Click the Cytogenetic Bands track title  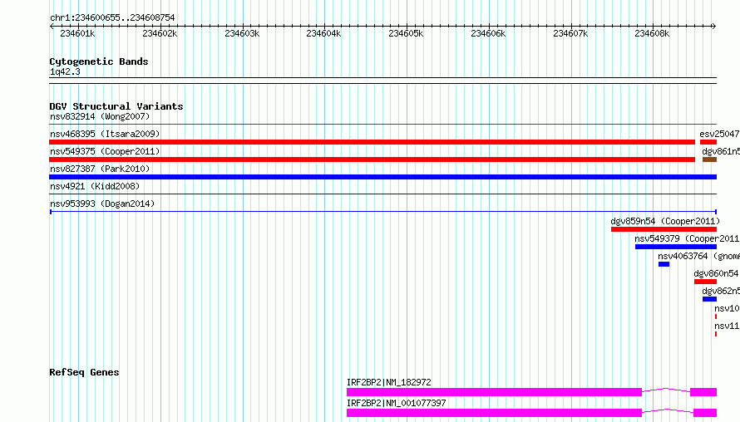tap(99, 61)
